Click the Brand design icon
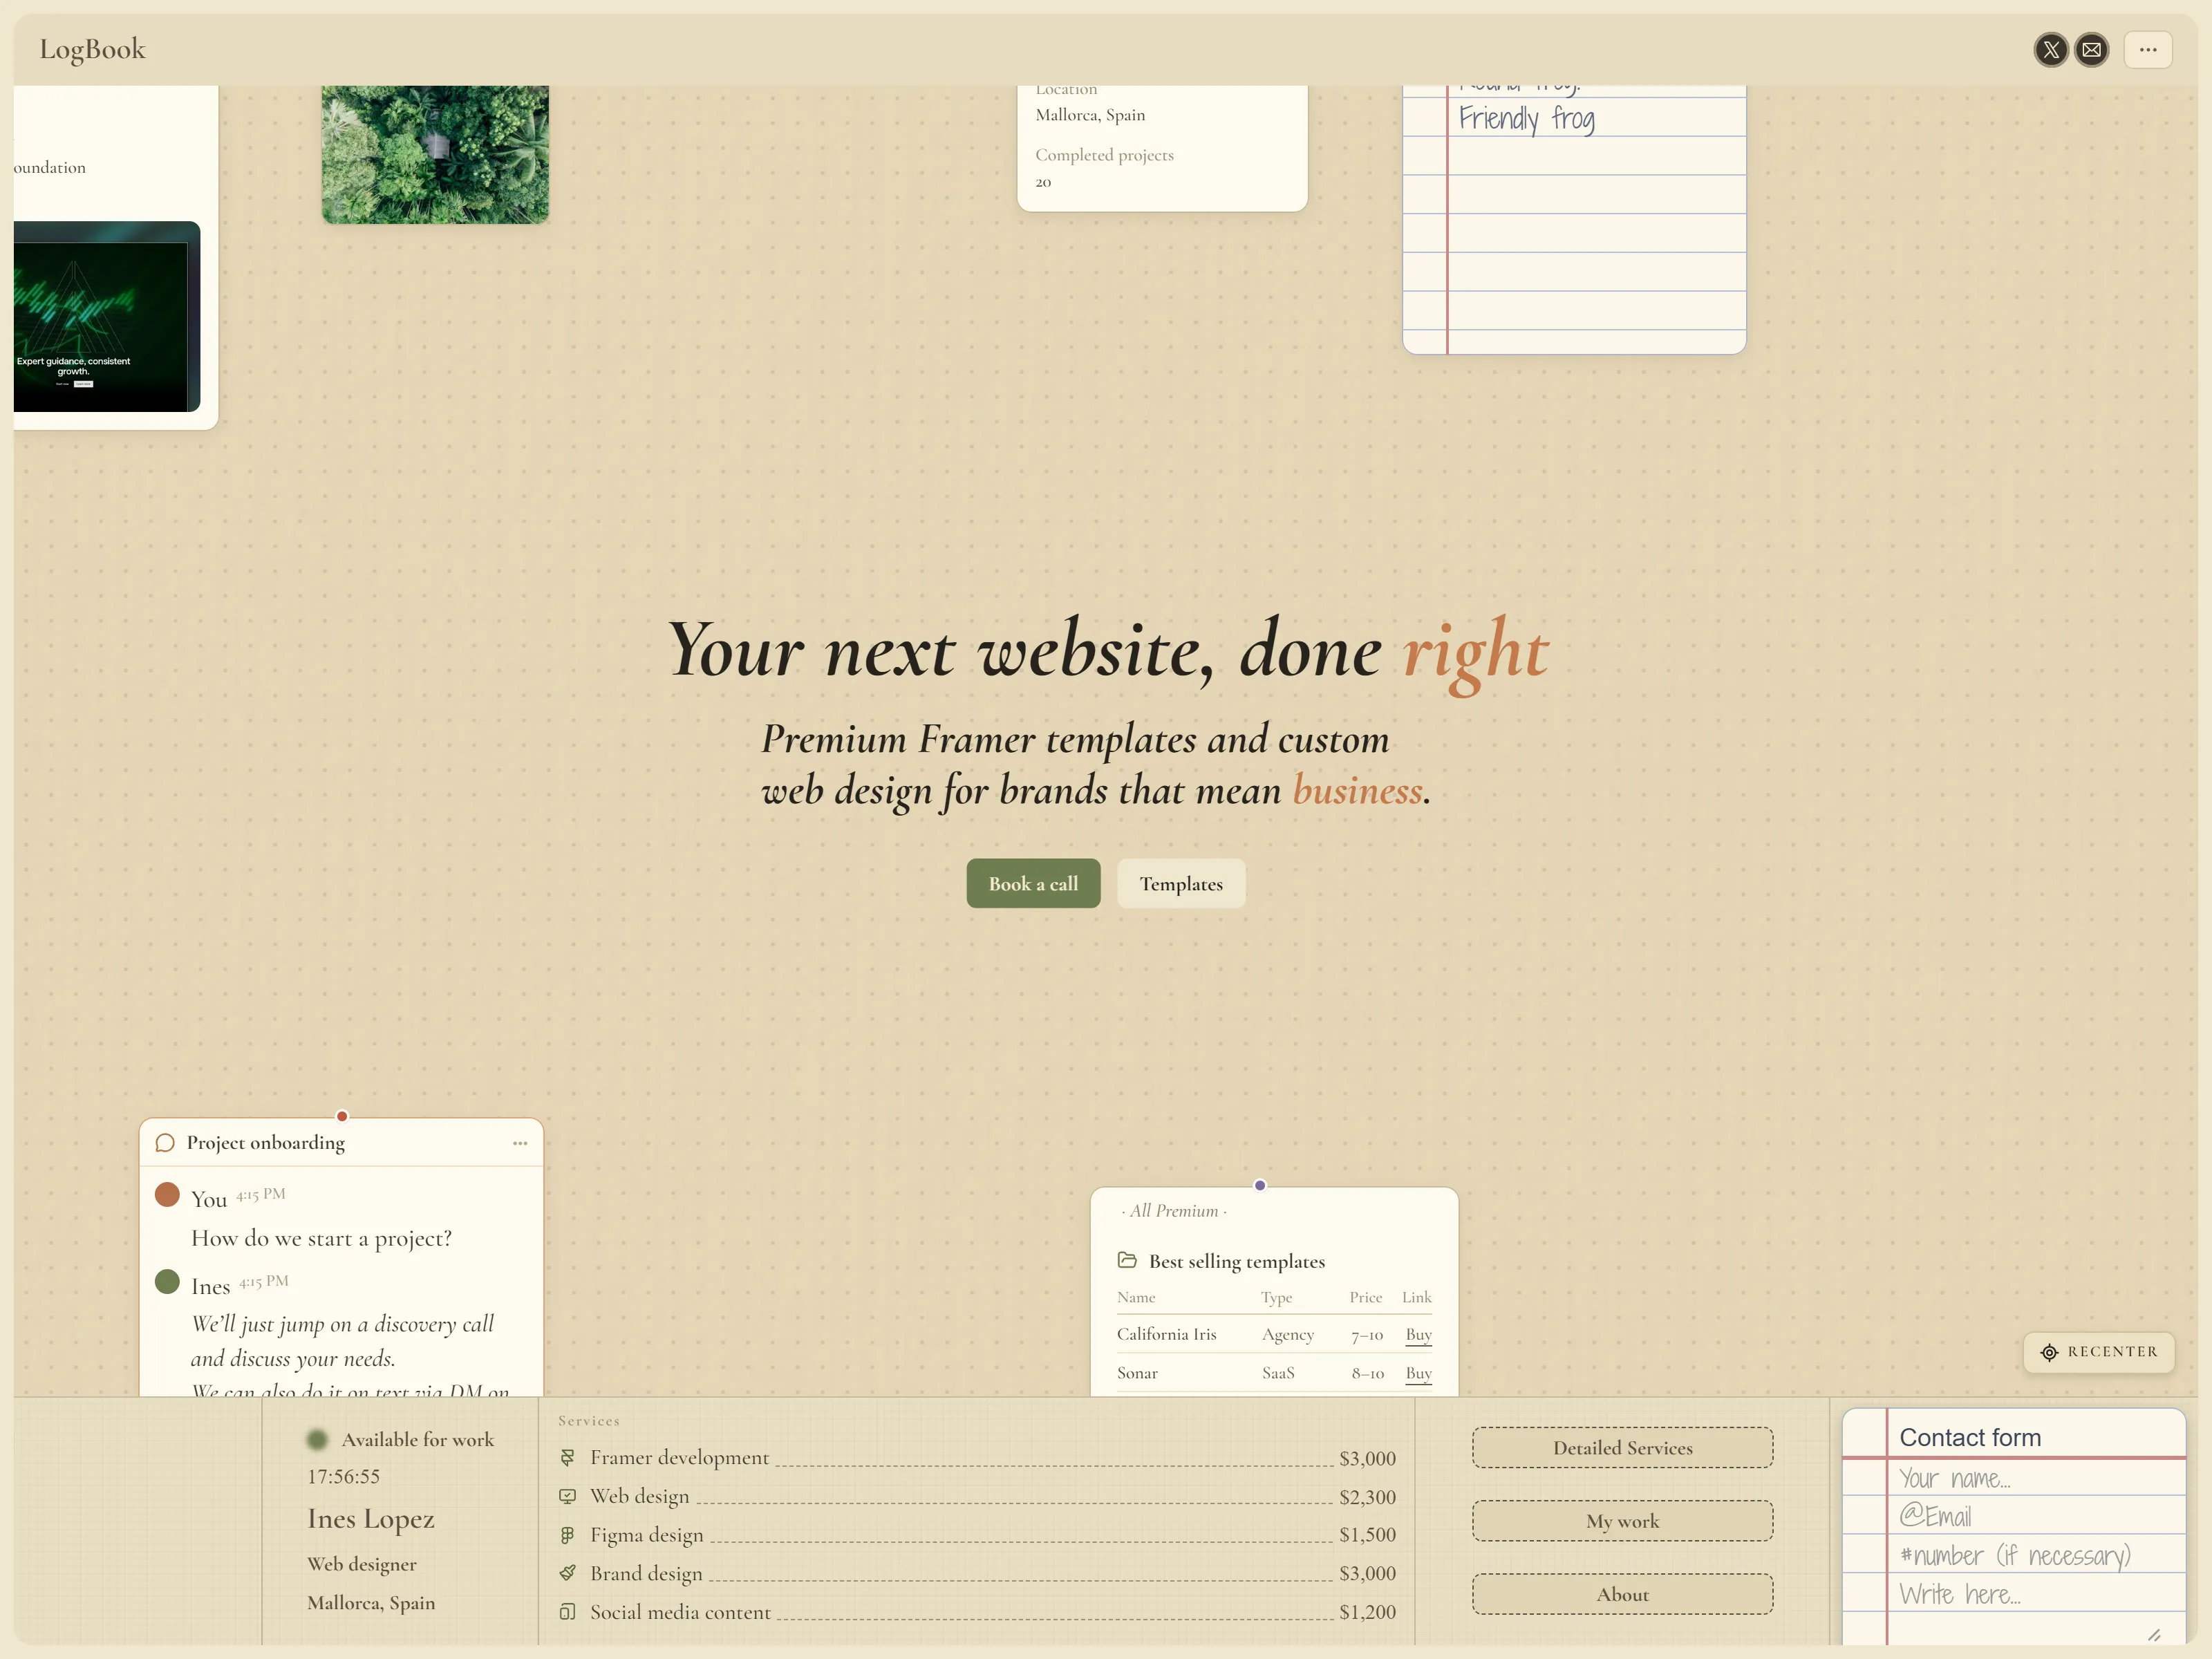Image resolution: width=2212 pixels, height=1659 pixels. 567,1573
